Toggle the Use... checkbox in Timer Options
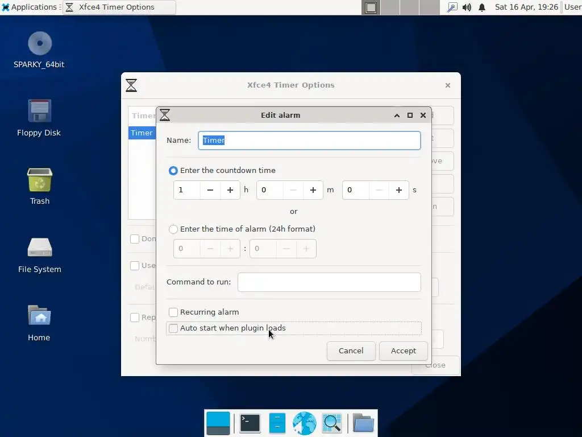The width and height of the screenshot is (582, 437). [x=135, y=266]
